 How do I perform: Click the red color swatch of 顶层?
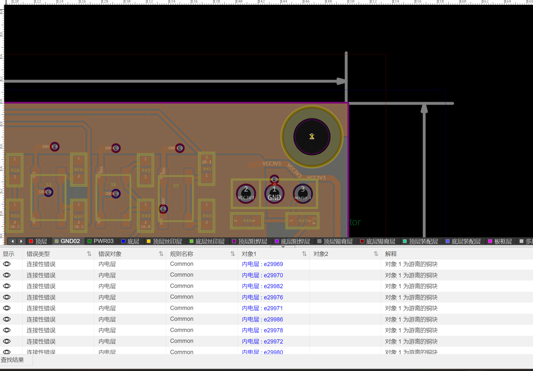point(31,241)
